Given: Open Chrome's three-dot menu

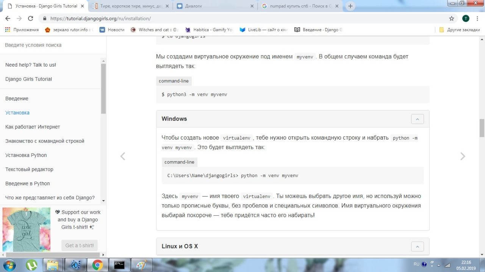Looking at the screenshot, I should [x=477, y=19].
